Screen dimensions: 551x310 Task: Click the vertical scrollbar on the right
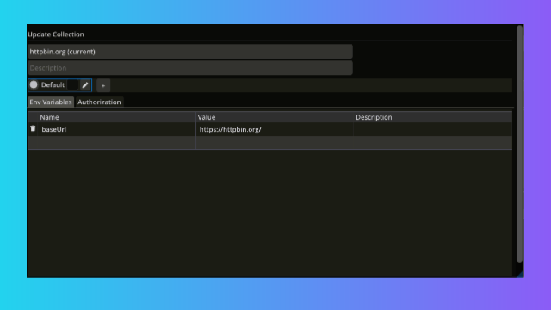pos(520,144)
